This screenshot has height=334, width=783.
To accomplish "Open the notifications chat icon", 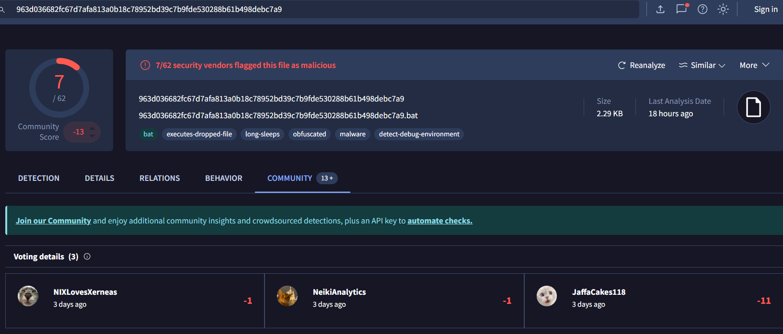I will point(681,9).
